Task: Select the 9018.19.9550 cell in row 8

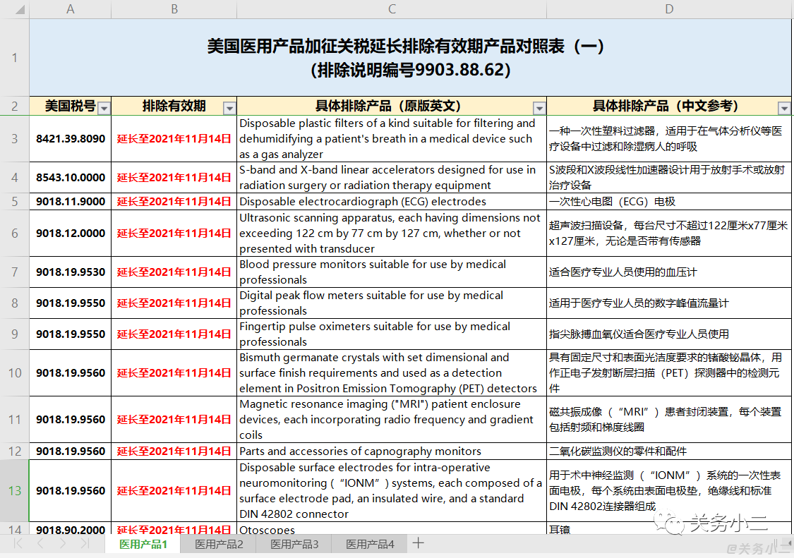Action: click(x=71, y=303)
